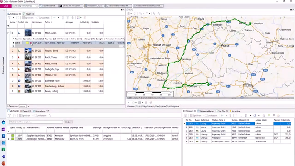Click the filter icon in the TAs toolbar
The width and height of the screenshot is (295, 166).
click(10, 116)
